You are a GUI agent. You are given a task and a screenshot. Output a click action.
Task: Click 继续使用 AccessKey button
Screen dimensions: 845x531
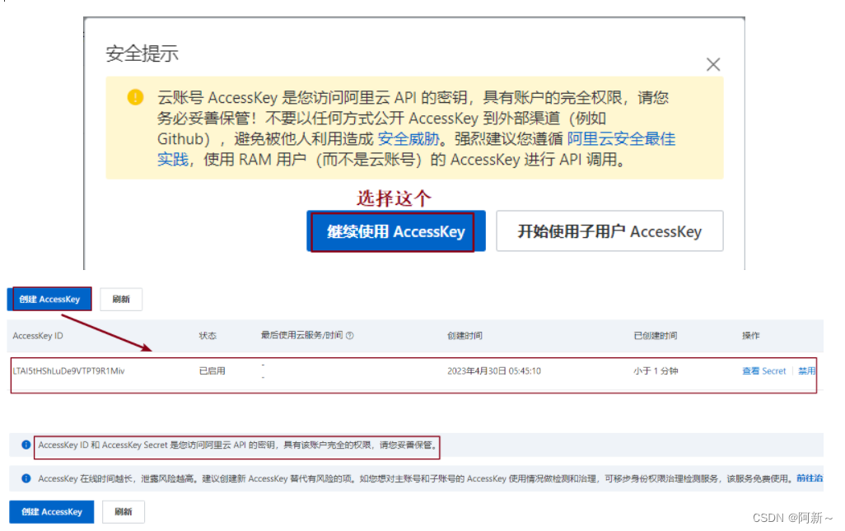point(396,231)
